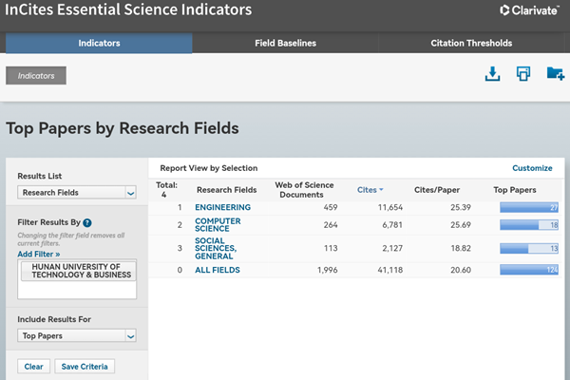Open the COMPUTER SCIENCE research field link
Screen dimensions: 570x380
(x=218, y=225)
